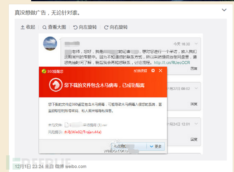
Task: Rotate image right with 向右旋转
Action: [x=116, y=27]
